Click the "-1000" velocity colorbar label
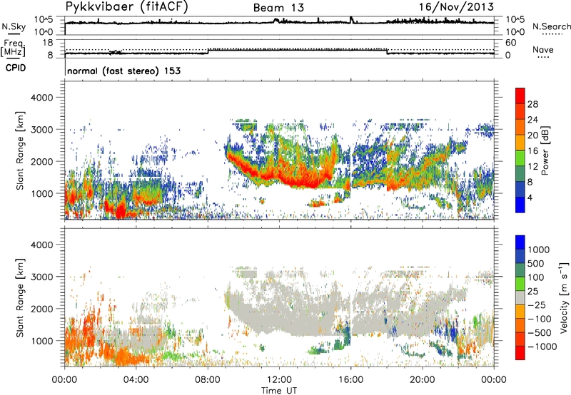571x395 pixels. click(542, 347)
